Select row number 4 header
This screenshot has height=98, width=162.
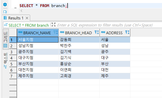tap(13, 58)
